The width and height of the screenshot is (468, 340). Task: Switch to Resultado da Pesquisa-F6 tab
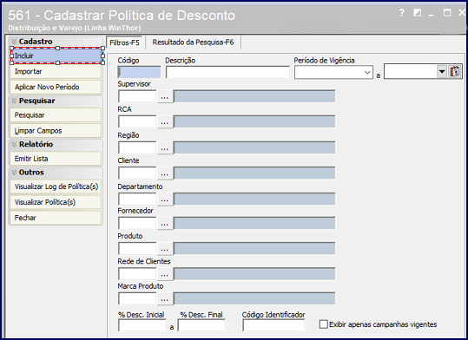(193, 42)
